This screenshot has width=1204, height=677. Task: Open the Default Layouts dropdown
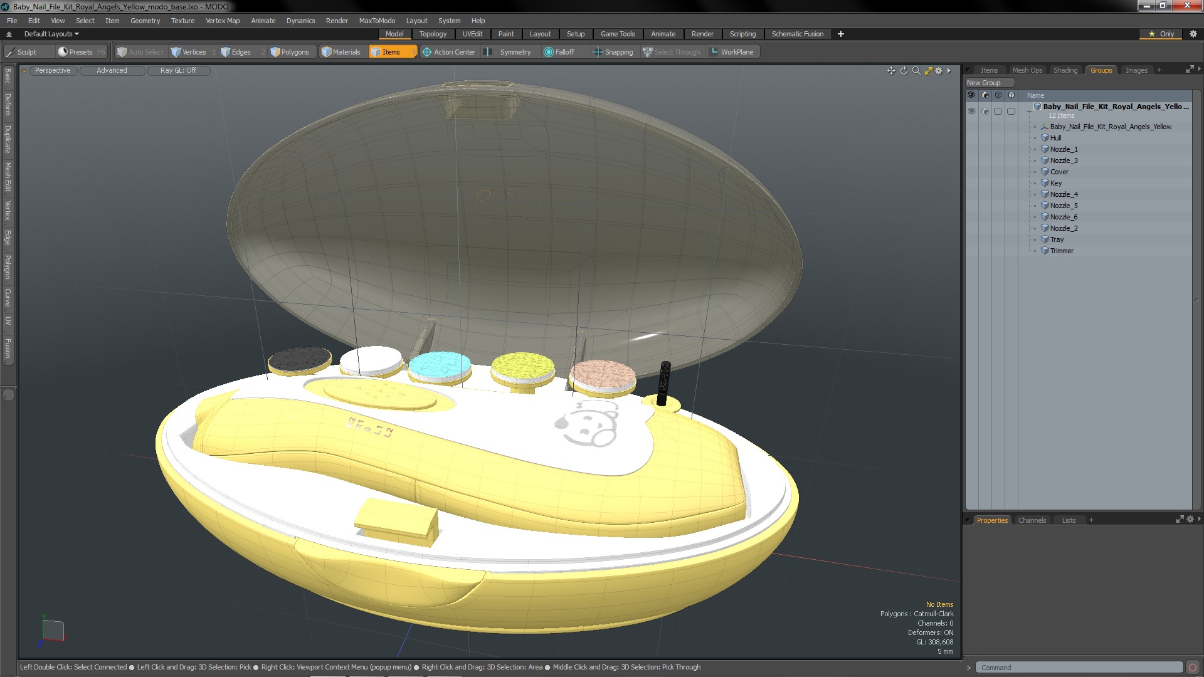click(51, 34)
